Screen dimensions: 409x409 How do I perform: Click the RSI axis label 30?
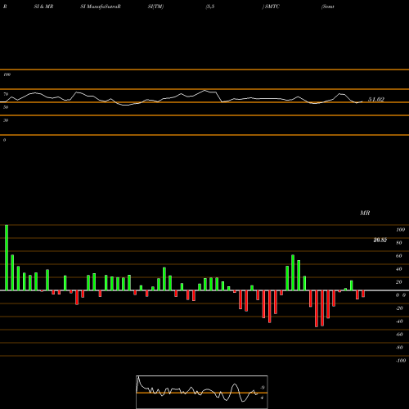tap(6, 120)
